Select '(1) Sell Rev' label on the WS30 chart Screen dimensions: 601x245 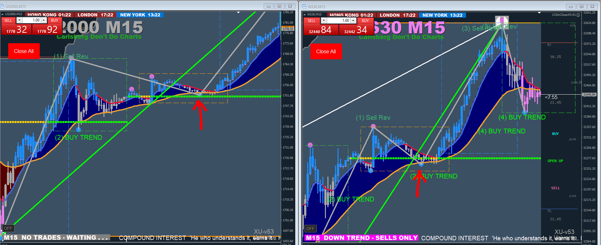[x=373, y=118]
